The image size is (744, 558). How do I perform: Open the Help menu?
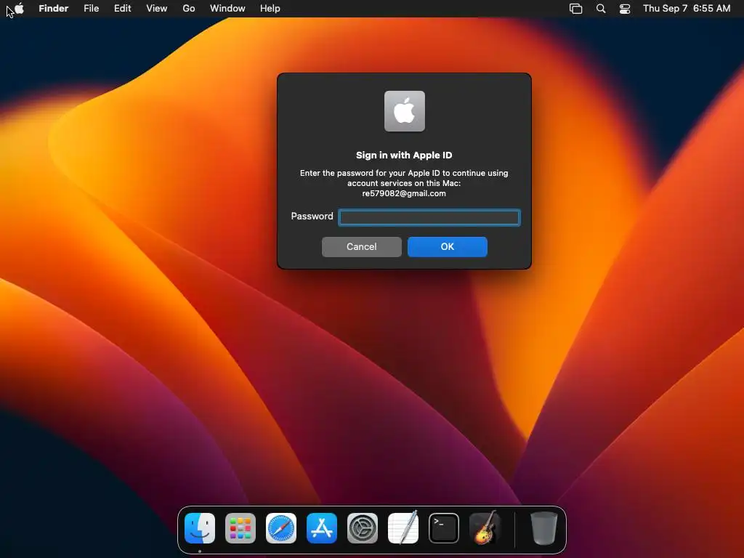270,9
